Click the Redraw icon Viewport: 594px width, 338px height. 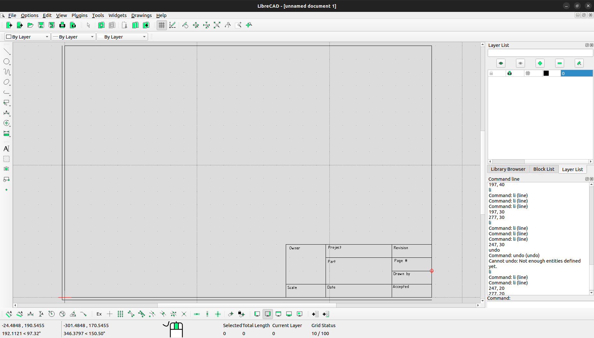[185, 25]
